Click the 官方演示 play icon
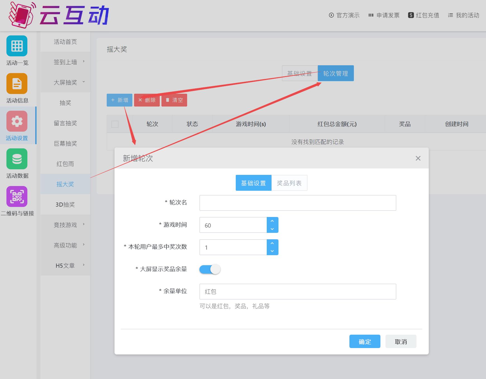 tap(331, 15)
